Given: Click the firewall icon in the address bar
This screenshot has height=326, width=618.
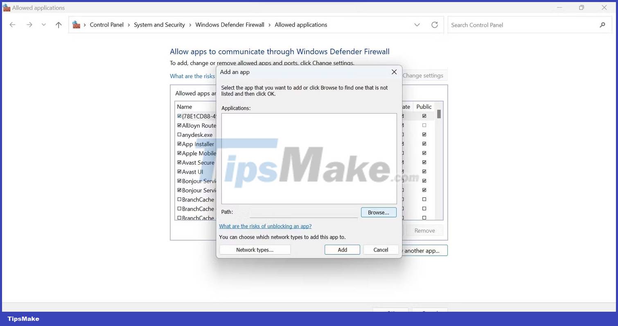Looking at the screenshot, I should tap(76, 25).
